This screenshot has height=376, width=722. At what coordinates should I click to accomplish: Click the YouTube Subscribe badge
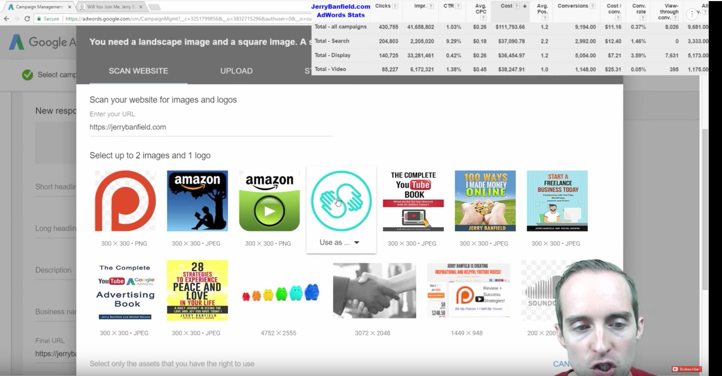click(687, 369)
